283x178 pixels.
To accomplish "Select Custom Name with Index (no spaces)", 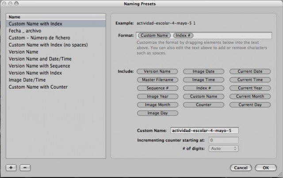I will click(x=56, y=45).
